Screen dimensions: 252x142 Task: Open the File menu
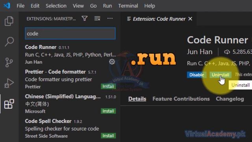20,6
